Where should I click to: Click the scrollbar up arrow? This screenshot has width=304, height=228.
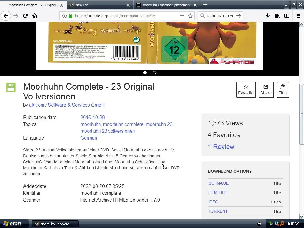tap(301, 24)
